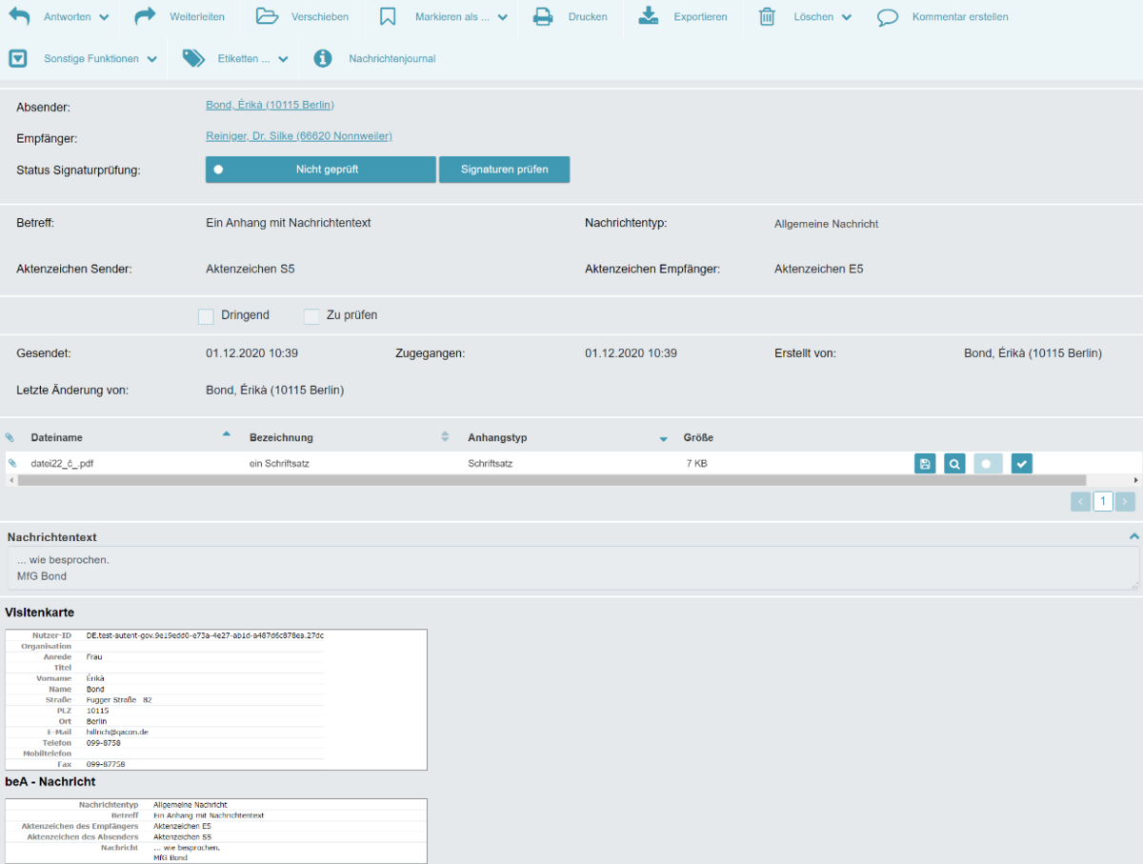Choose Verschieben in the toolbar

320,17
